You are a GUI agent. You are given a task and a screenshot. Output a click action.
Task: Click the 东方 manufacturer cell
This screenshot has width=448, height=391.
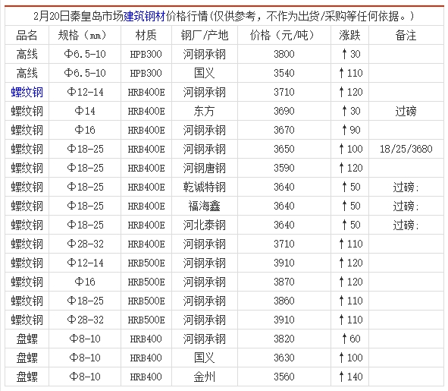pos(205,111)
